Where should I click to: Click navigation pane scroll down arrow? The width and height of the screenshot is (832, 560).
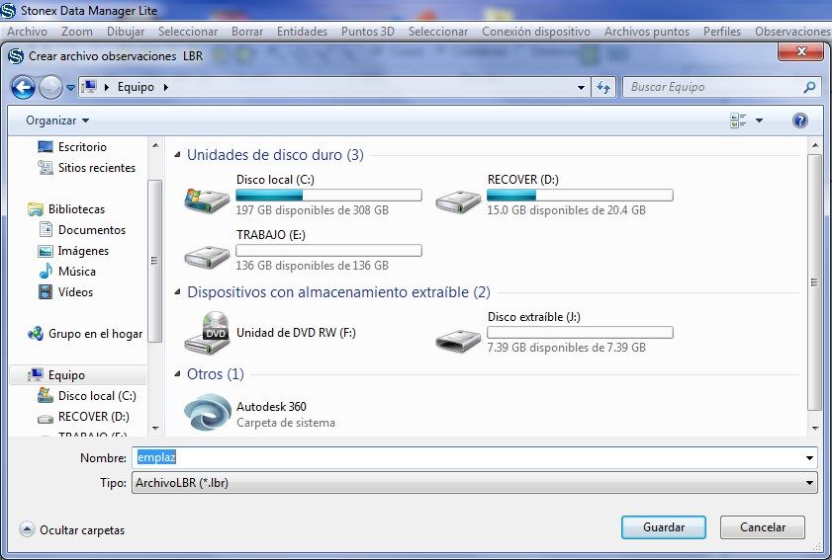(x=155, y=428)
